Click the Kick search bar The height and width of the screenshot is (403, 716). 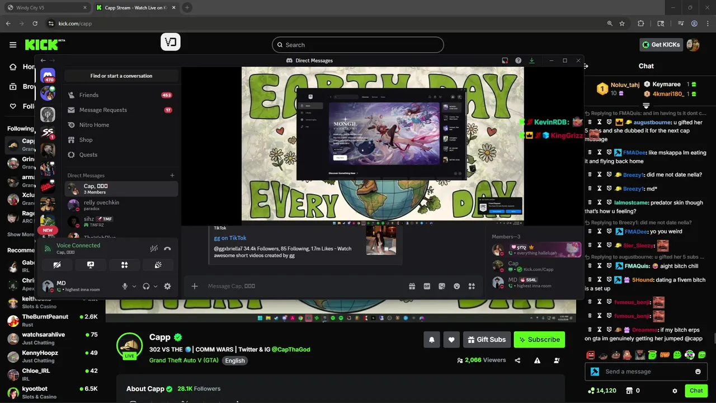[x=358, y=45]
